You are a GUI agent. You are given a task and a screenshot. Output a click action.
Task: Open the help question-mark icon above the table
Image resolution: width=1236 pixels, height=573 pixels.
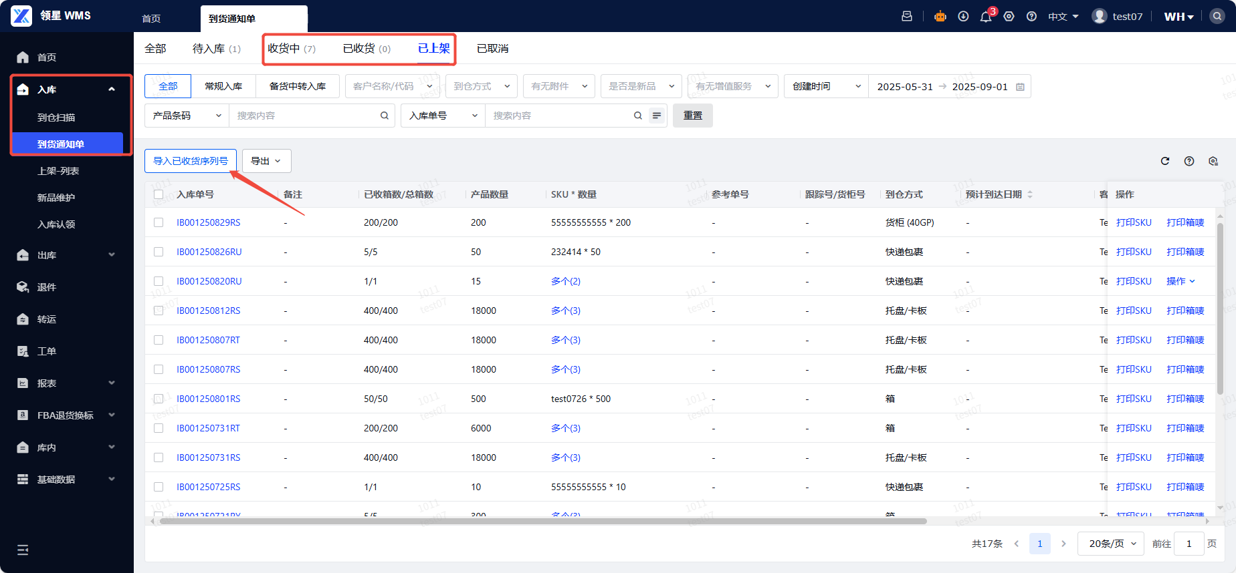[x=1189, y=161]
